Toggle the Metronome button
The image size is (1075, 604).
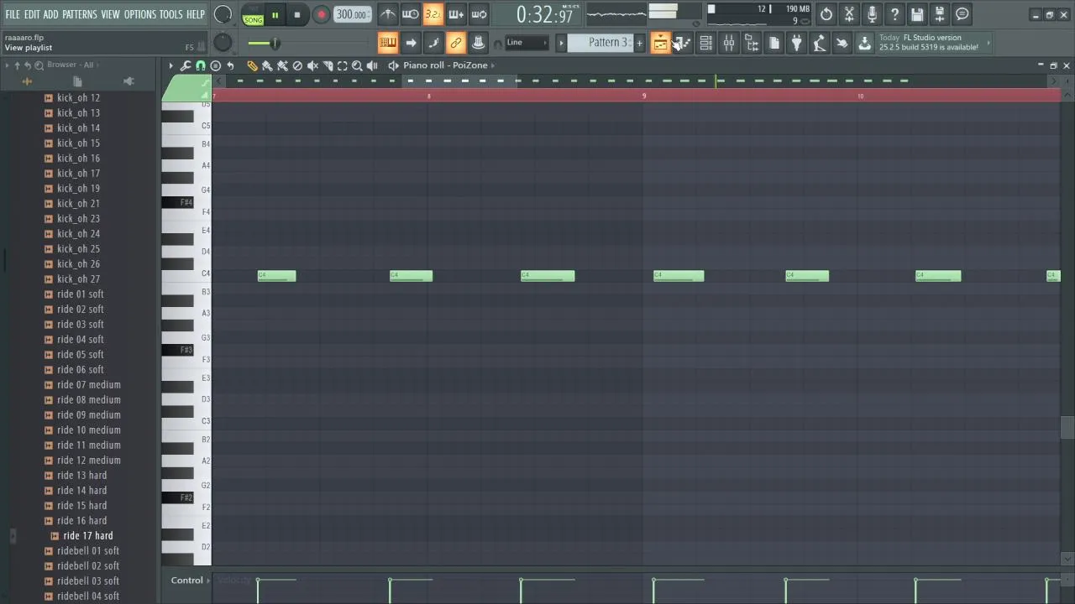pos(387,14)
